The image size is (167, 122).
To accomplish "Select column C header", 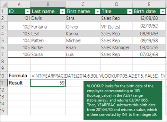I will tap(83, 4).
